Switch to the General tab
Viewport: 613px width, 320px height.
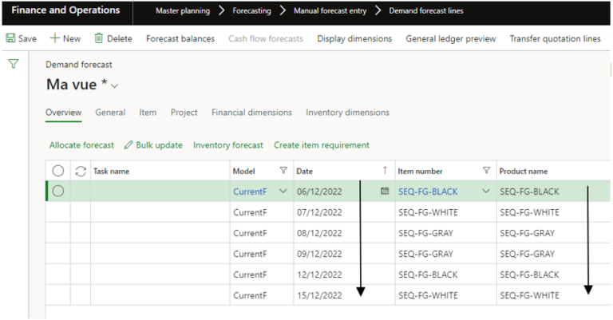(x=110, y=113)
